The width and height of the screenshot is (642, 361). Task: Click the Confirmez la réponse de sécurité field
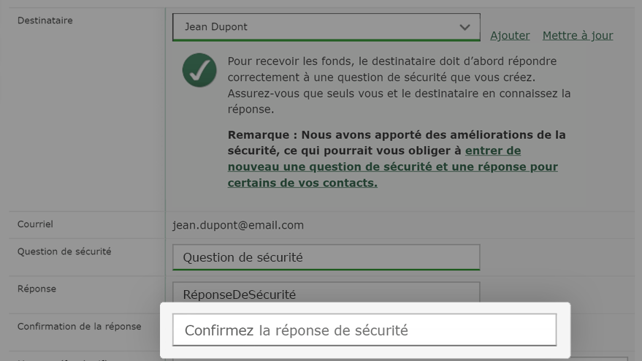364,330
